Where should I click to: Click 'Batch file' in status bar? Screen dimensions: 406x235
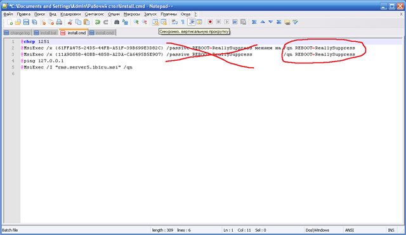point(10,230)
